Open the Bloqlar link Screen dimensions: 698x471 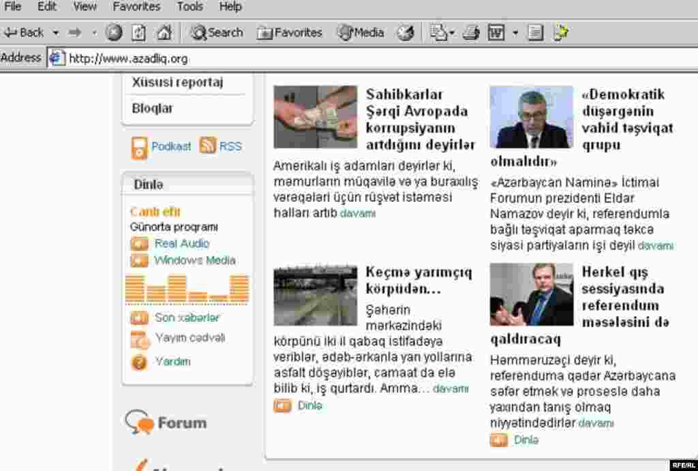click(153, 108)
